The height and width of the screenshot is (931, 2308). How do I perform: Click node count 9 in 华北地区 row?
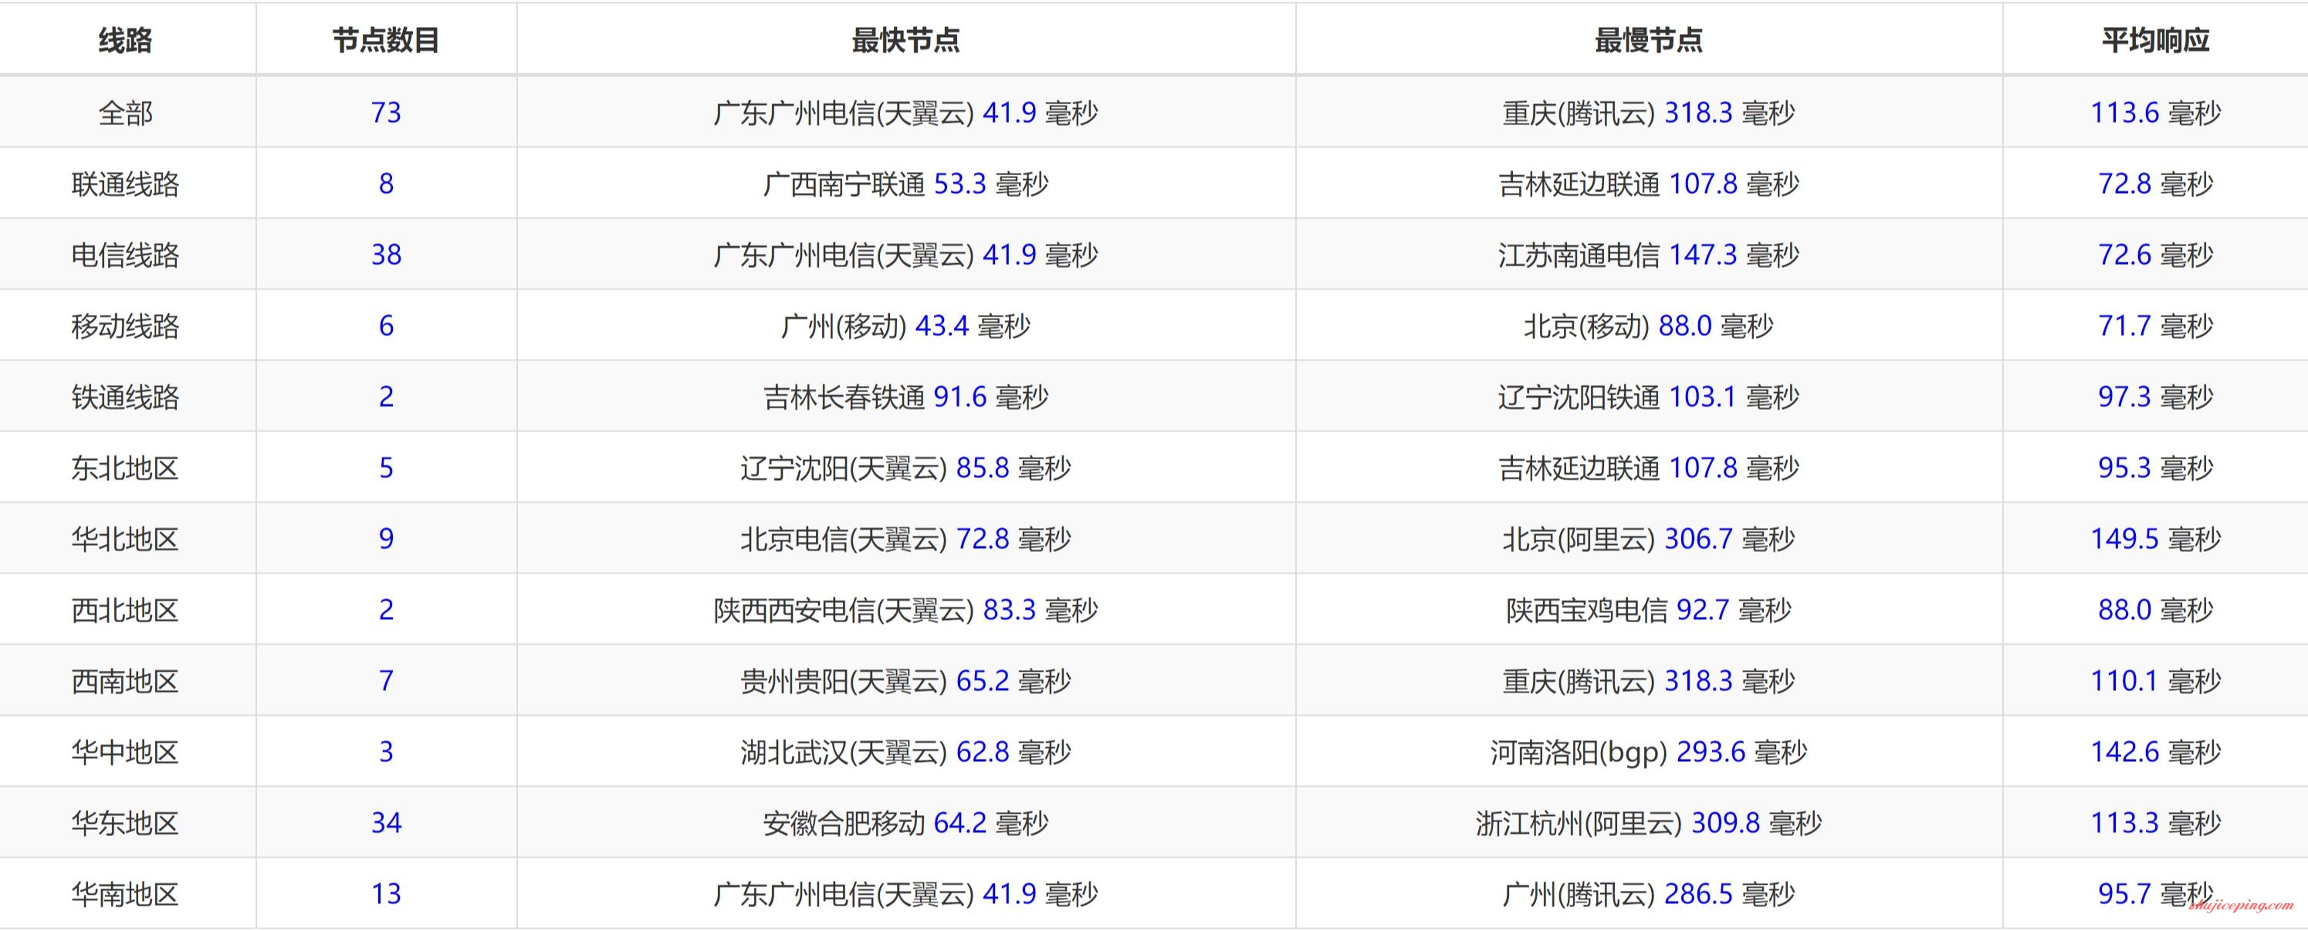[386, 540]
